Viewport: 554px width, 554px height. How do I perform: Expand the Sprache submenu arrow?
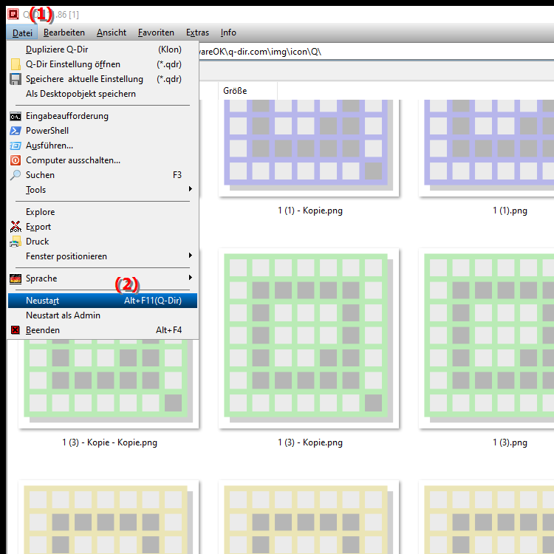[191, 278]
